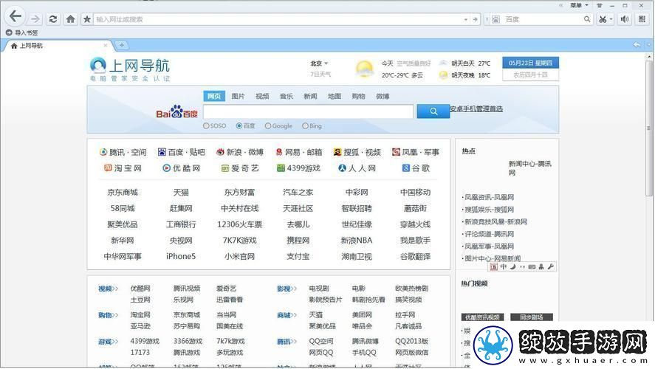655x369 pixels.
Task: Expand the 视频>> category
Action: 109,289
